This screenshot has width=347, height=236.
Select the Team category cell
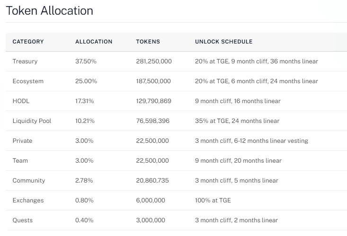(x=20, y=161)
